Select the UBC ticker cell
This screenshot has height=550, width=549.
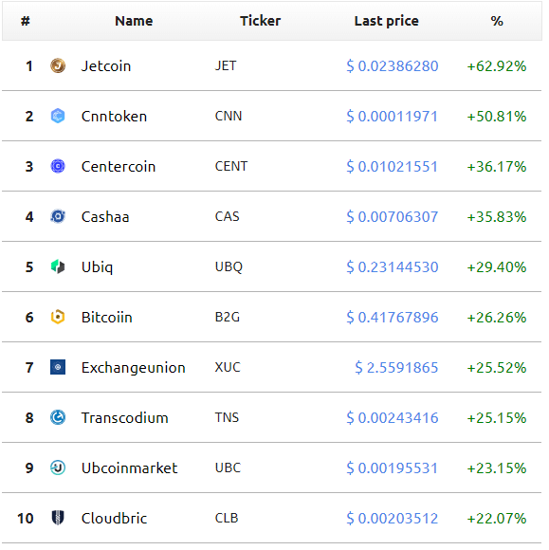tap(228, 467)
